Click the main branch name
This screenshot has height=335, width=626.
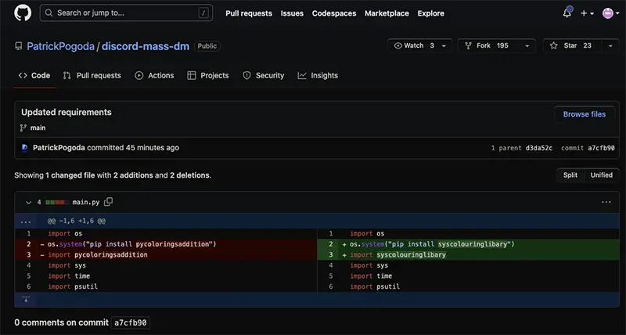[38, 128]
